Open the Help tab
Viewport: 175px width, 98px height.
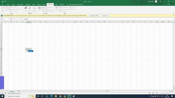click(56, 4)
